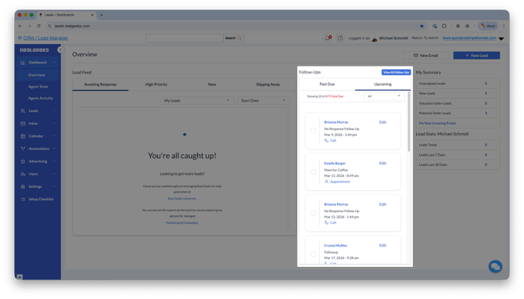Click the Leads people icon in sidebar
The height and width of the screenshot is (299, 524).
tap(23, 110)
